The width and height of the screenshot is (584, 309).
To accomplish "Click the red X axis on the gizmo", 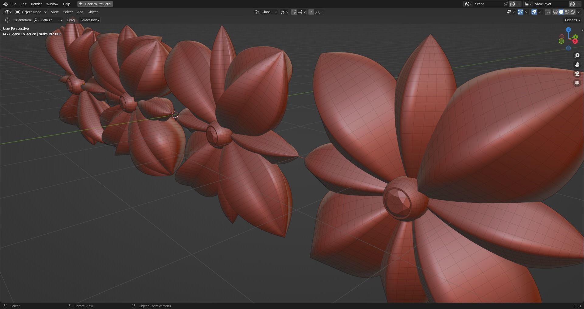I will pyautogui.click(x=575, y=41).
